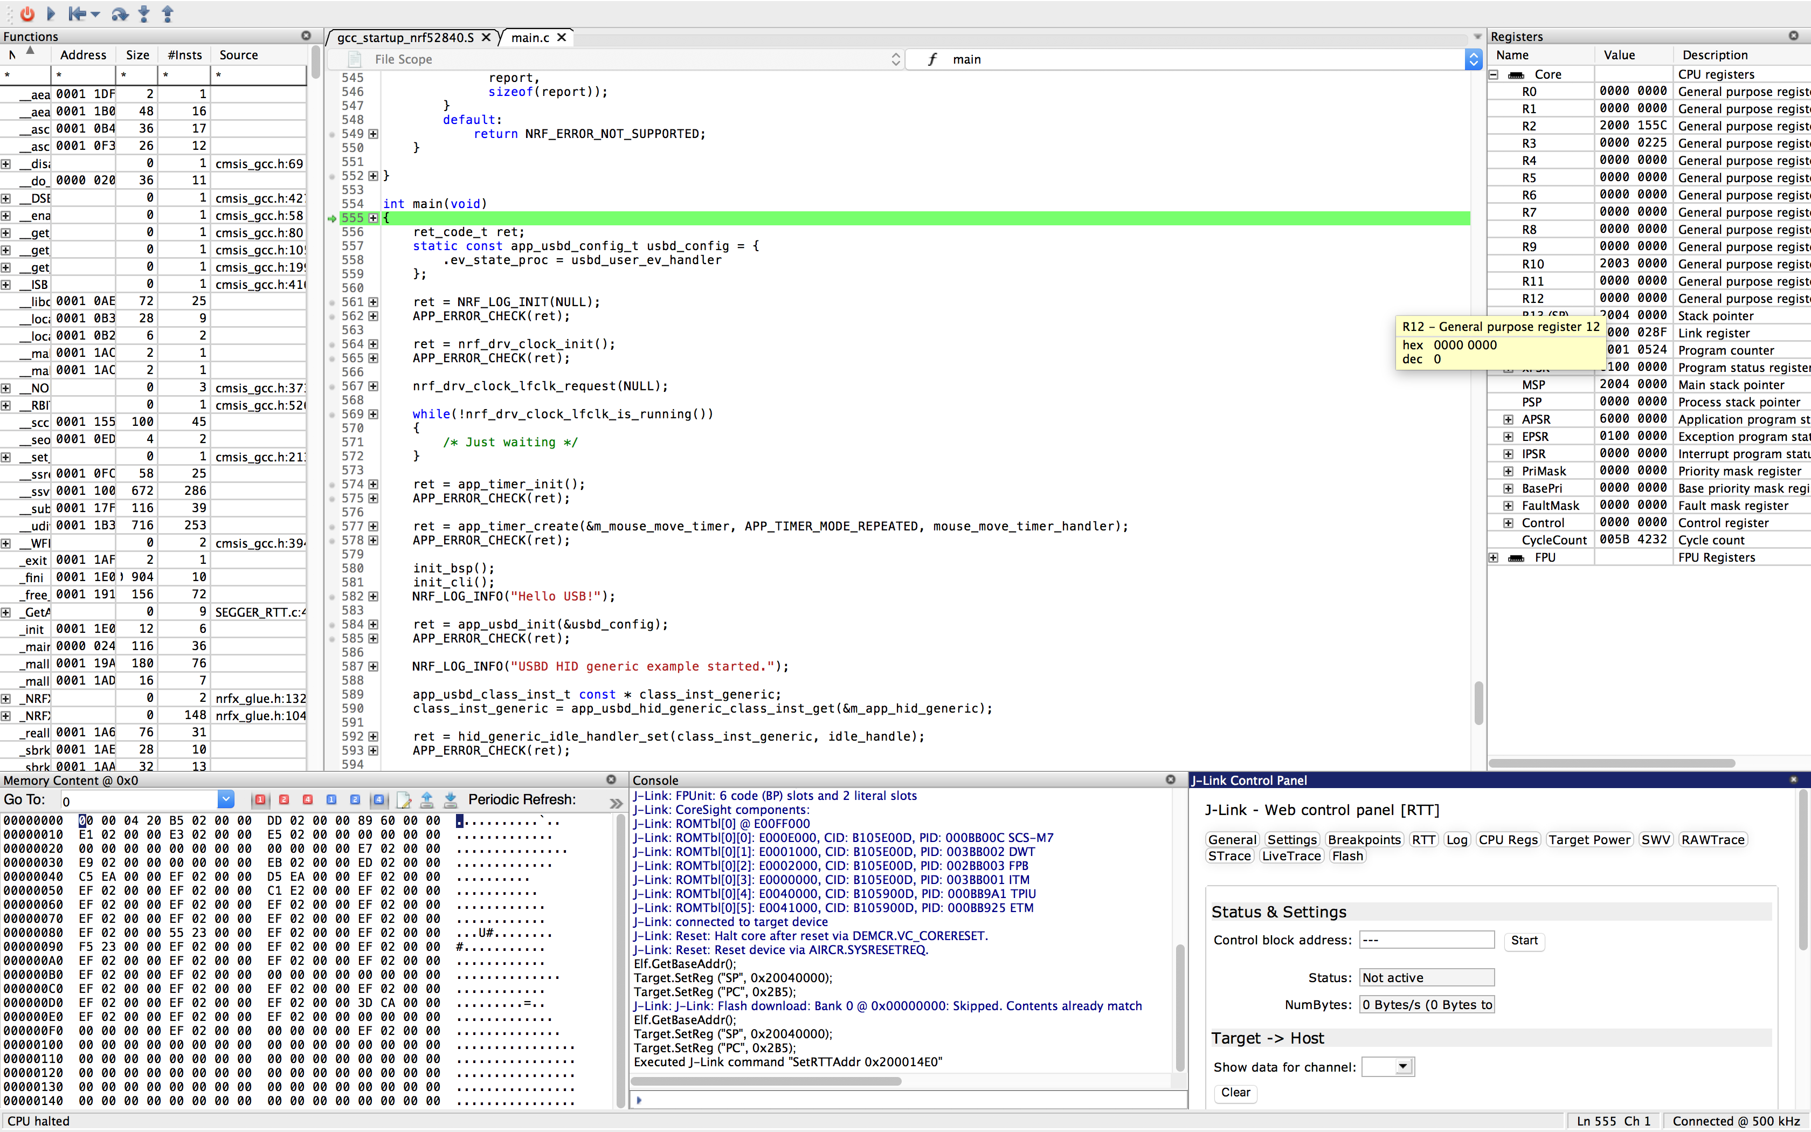Select blue 2-byte display unit icon
Screen dimensions: 1811x1132
(x=356, y=800)
